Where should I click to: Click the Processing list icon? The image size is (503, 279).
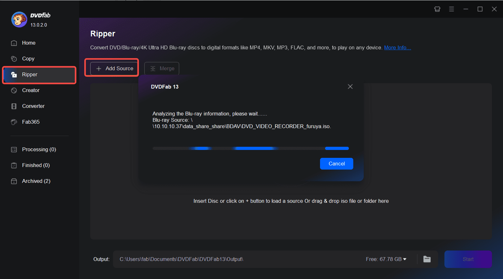[14, 150]
